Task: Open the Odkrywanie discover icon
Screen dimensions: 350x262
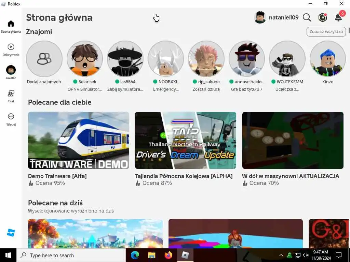Action: click(x=11, y=47)
